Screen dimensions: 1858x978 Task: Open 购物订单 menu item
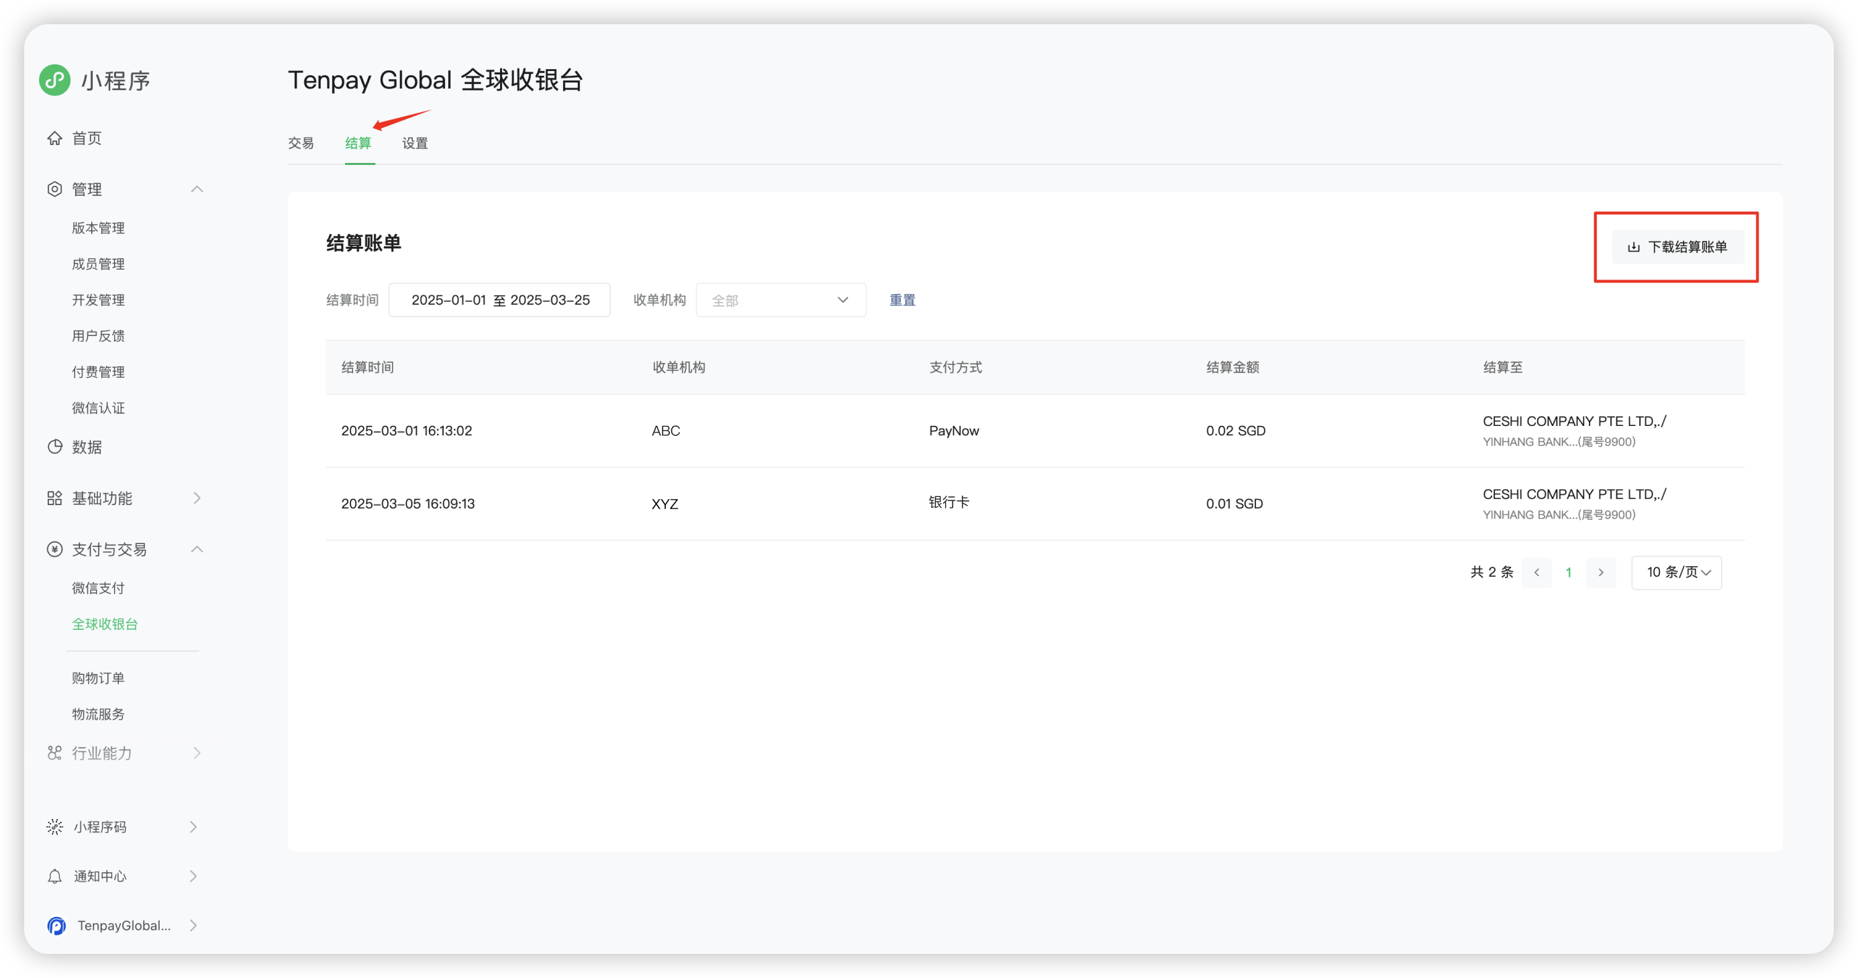[98, 679]
